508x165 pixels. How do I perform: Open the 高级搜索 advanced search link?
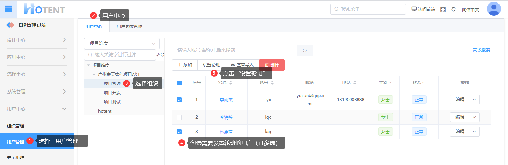click(481, 50)
